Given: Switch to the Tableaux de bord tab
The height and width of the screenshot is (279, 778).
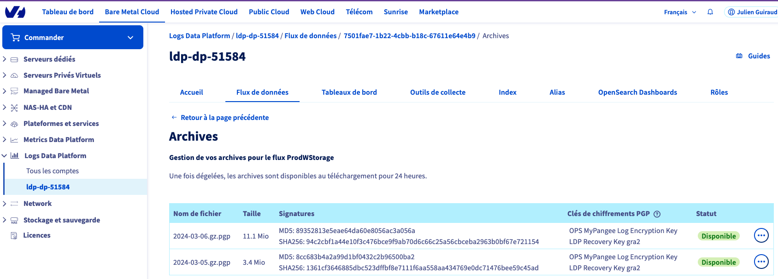Looking at the screenshot, I should point(349,92).
